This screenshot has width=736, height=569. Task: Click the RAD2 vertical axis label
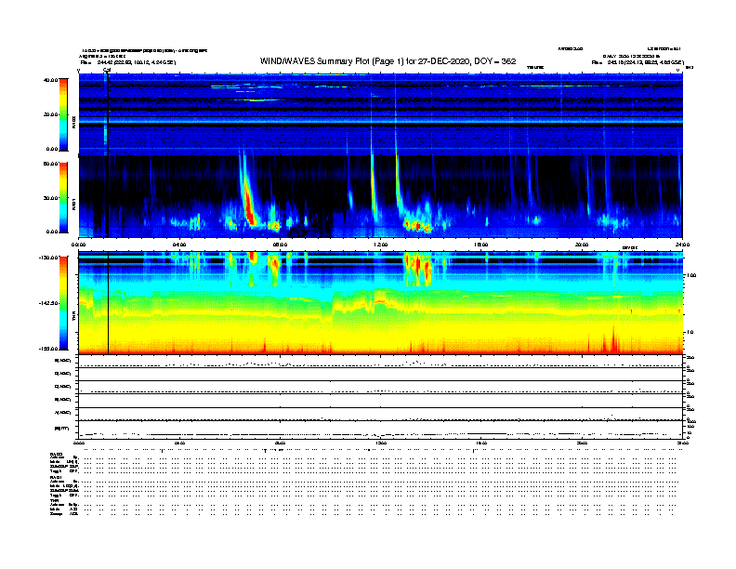tap(73, 122)
